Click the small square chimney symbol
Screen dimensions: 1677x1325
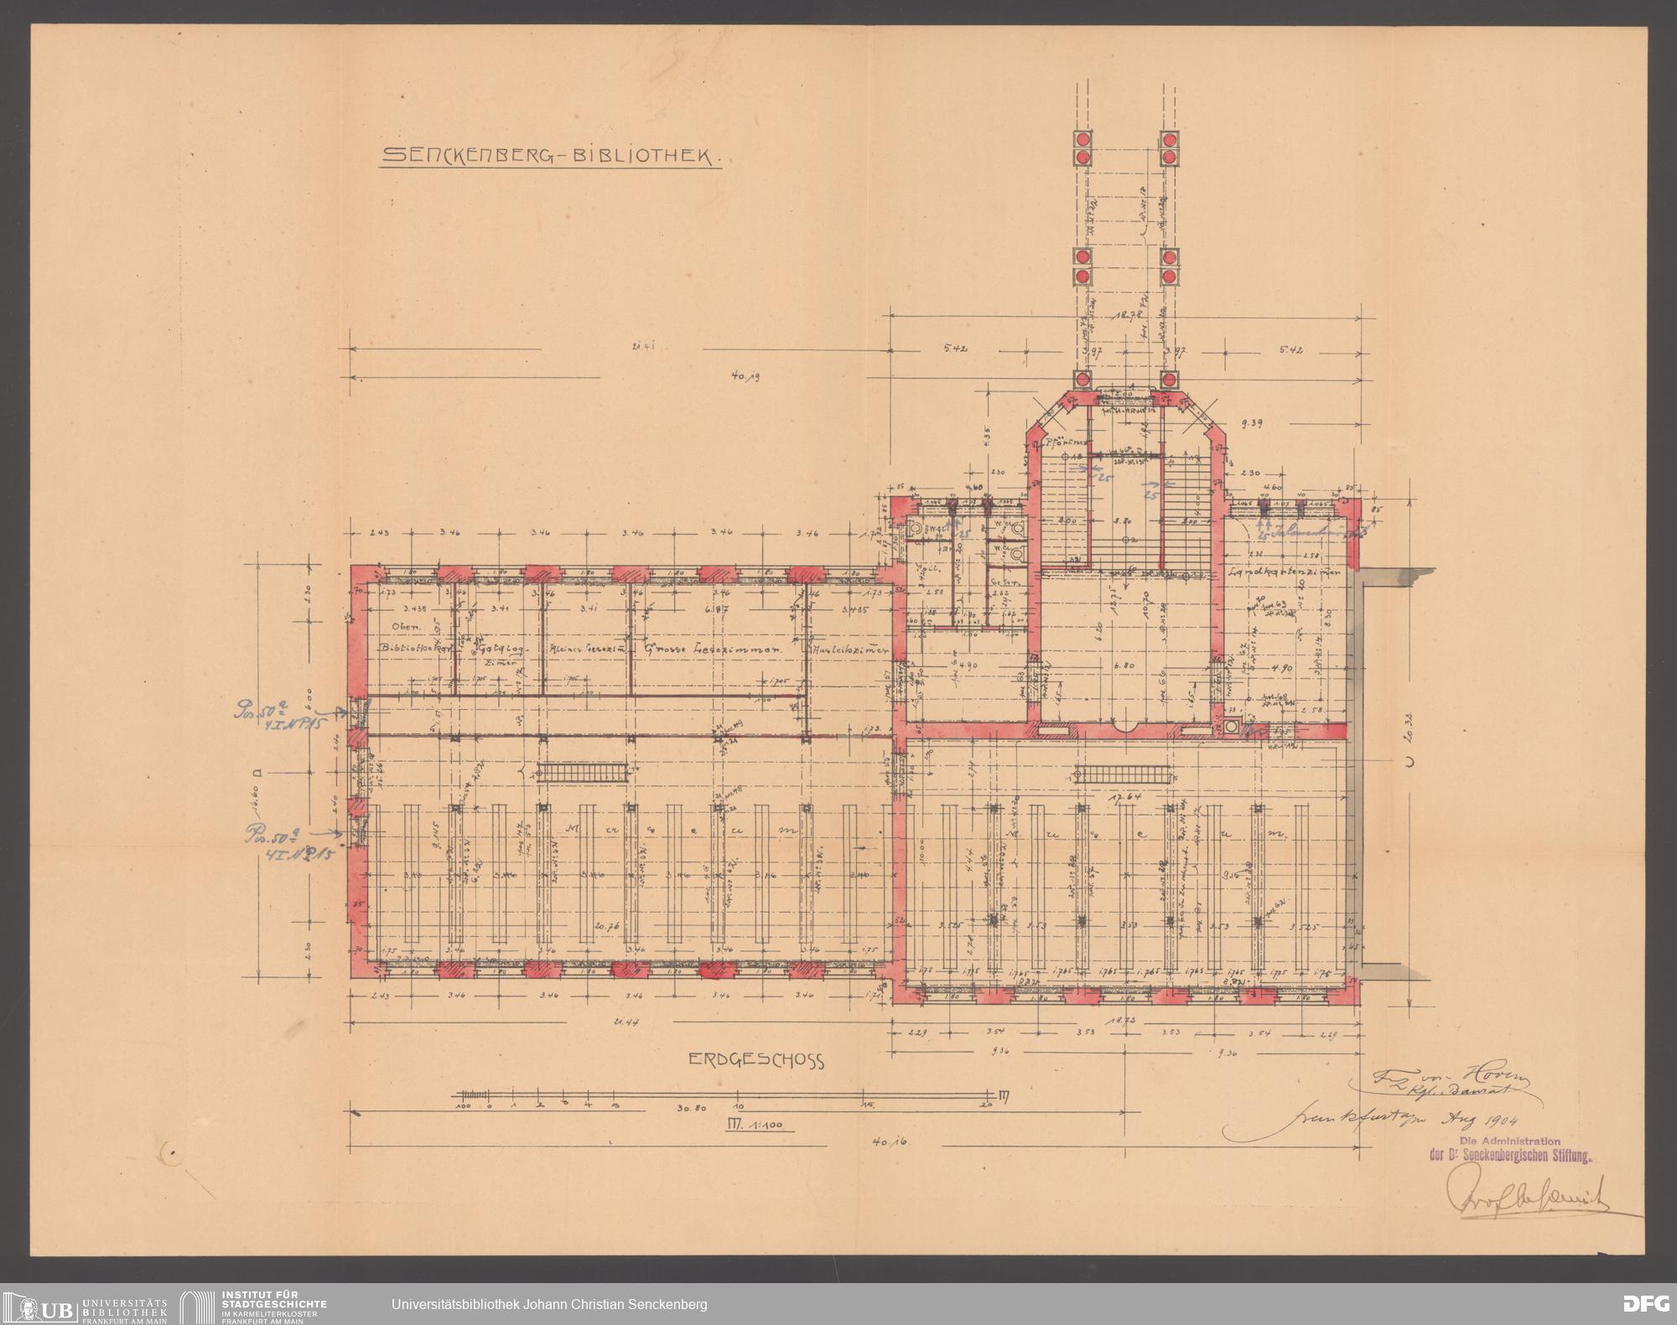click(x=1232, y=727)
